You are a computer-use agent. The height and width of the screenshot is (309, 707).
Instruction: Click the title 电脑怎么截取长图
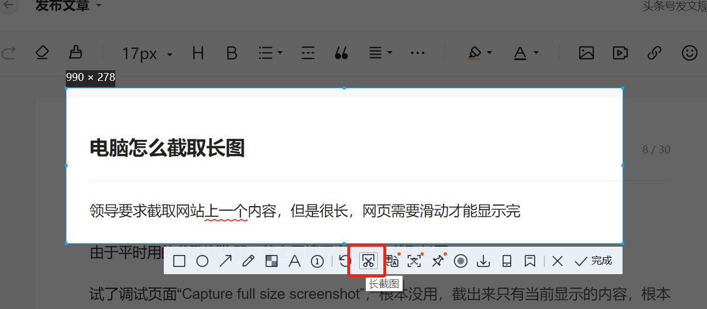tap(167, 148)
